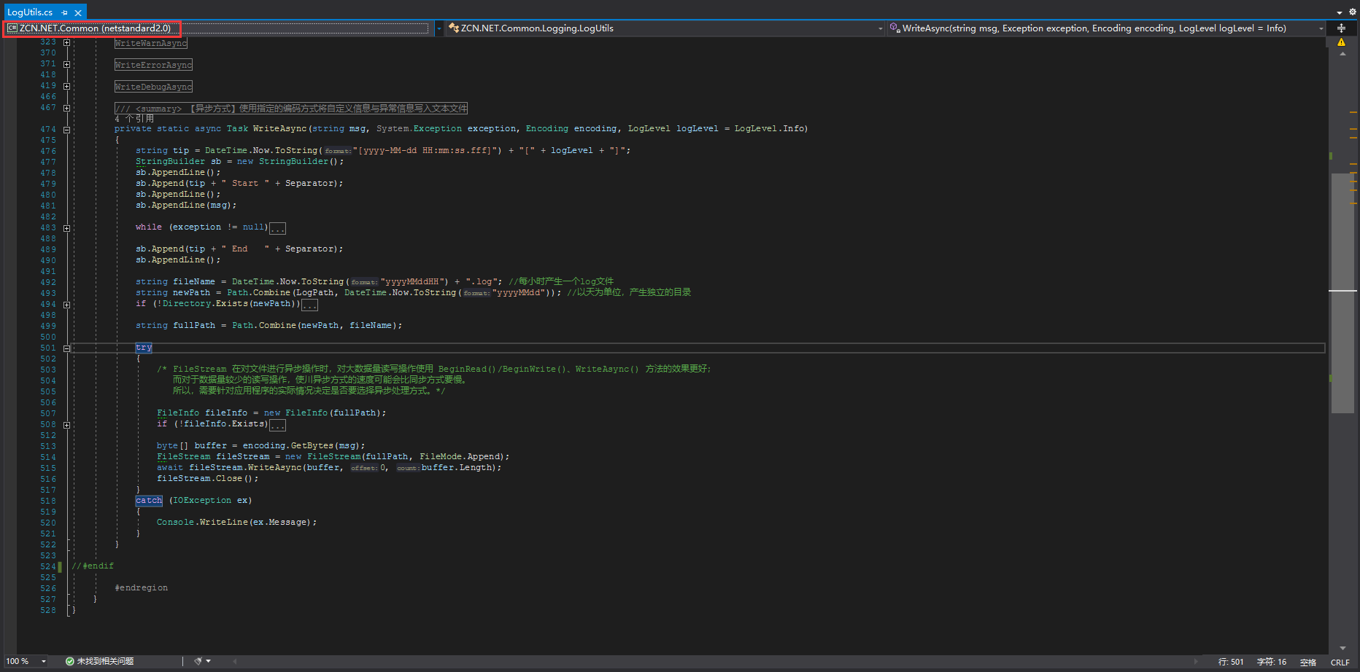Click the 'StringBuilder sb = new StringBuilder();' line
Screen dimensions: 1360x672
239,161
